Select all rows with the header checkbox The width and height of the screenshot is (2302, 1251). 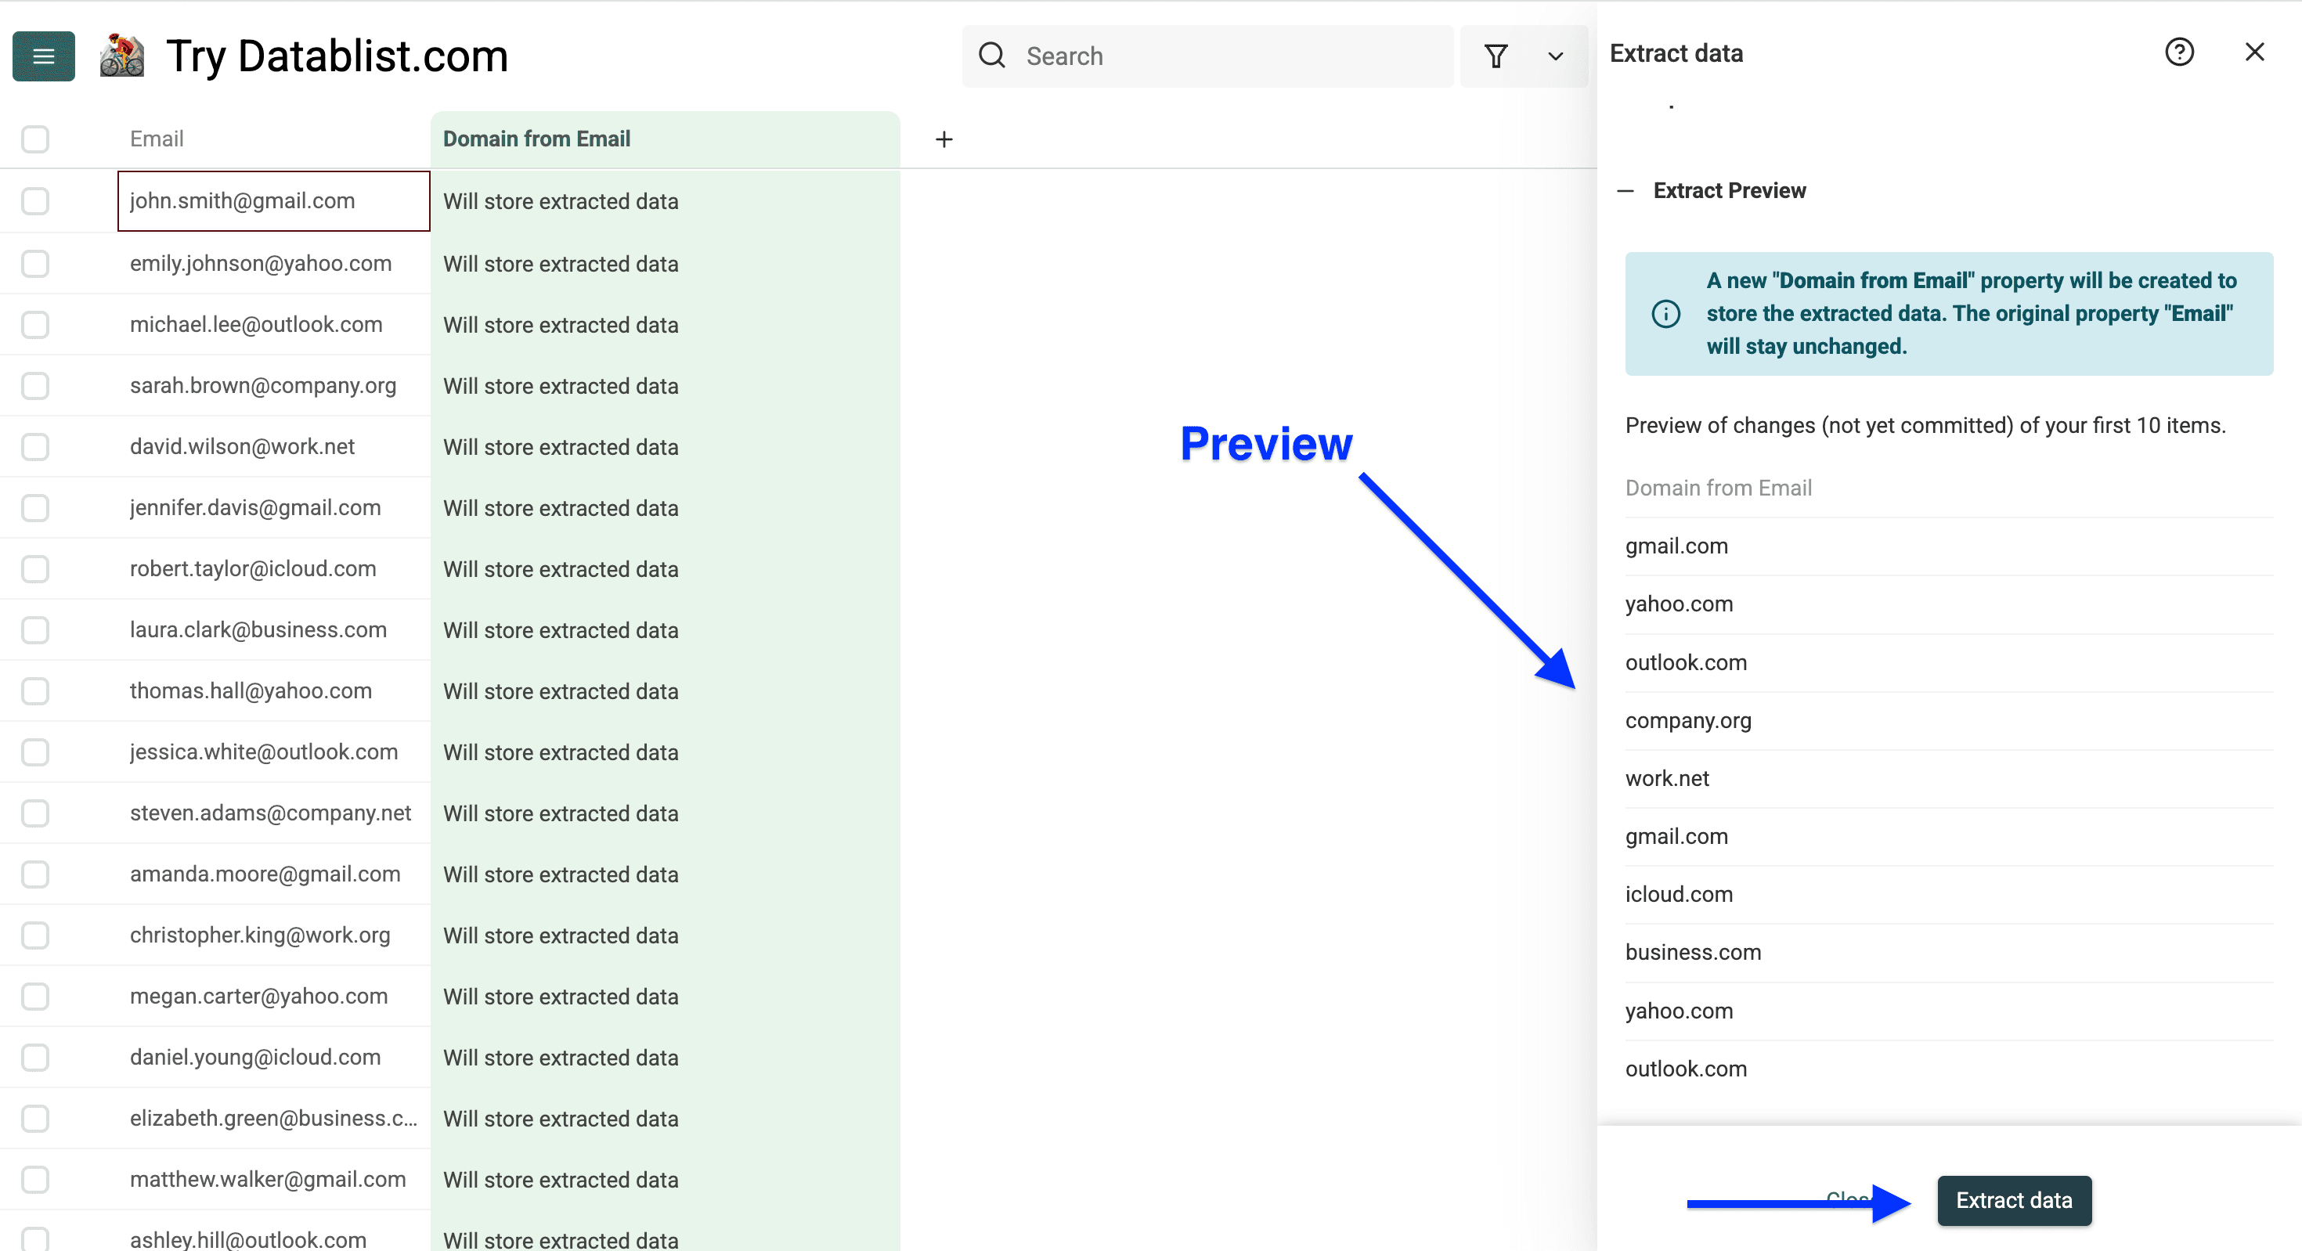(x=34, y=139)
